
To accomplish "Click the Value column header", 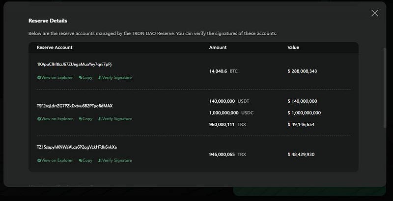I will click(x=293, y=47).
